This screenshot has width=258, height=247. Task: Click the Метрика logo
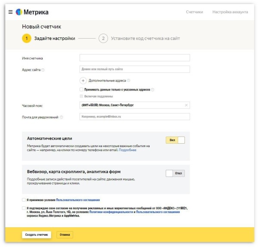32,12
